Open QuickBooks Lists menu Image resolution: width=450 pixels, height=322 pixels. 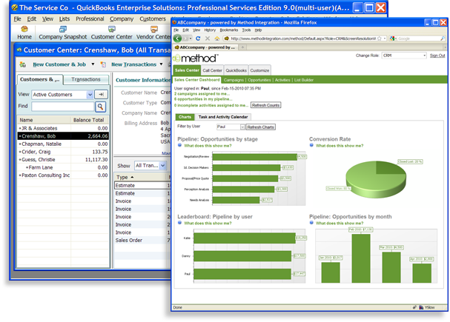point(64,19)
